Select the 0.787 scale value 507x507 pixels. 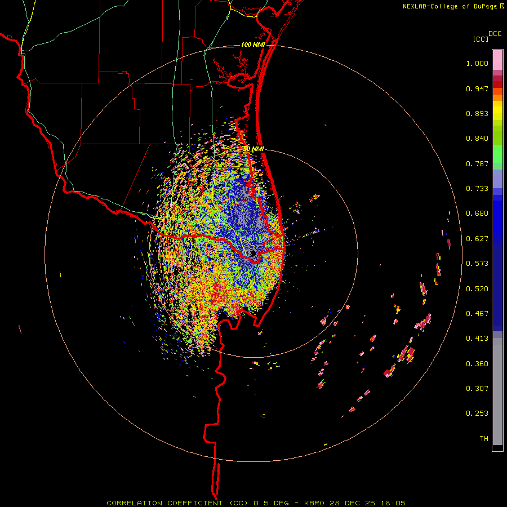[x=477, y=163]
